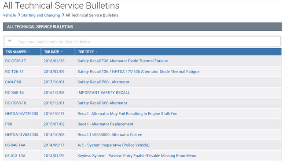Open Safety Recall T36 Alternator Diode Thermal Fatigue

[x=123, y=61]
